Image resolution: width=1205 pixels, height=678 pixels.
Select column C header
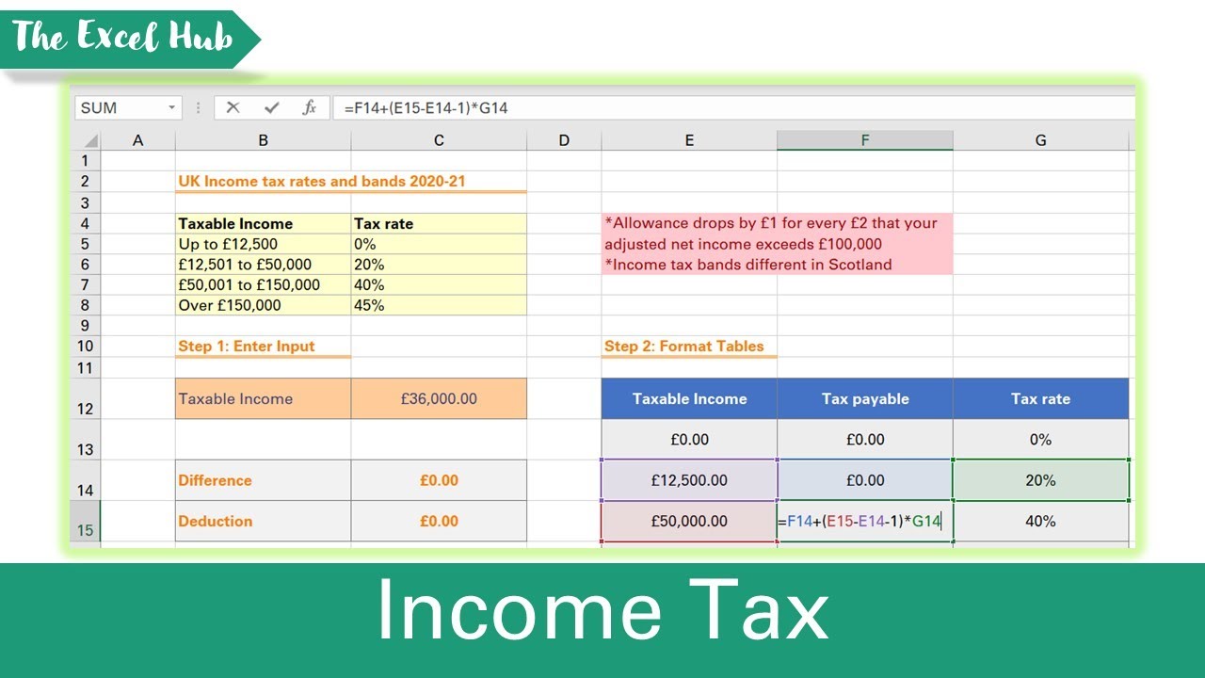click(439, 140)
